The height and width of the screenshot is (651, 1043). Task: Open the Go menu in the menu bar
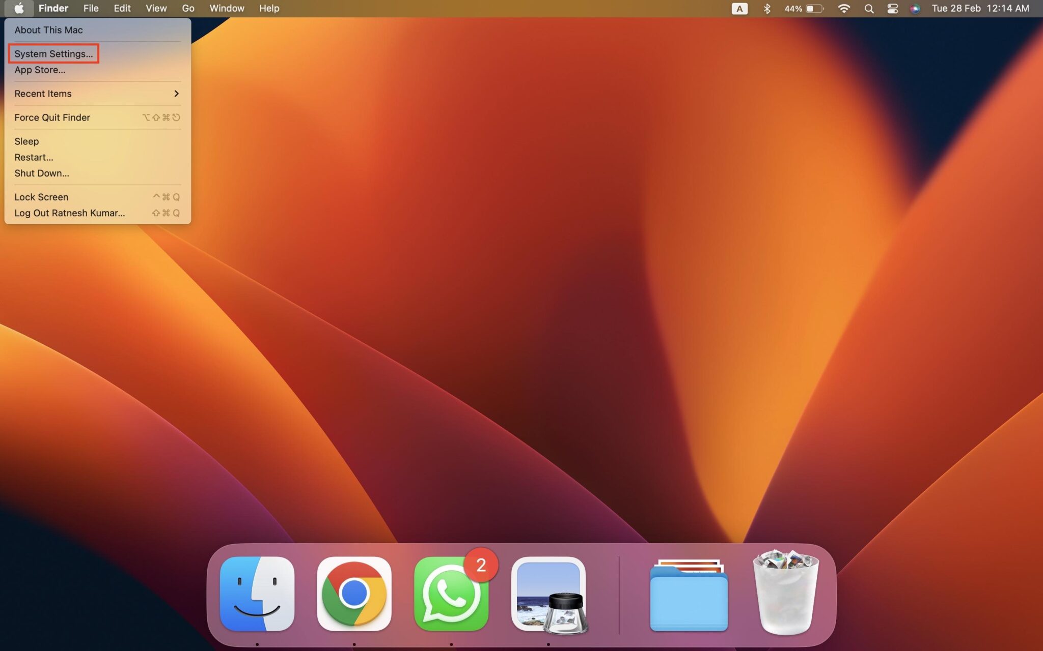click(188, 8)
